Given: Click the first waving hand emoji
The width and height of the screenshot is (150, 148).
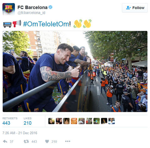Looking at the screenshot, I should 78,24.
